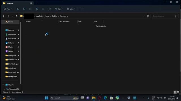Open Desktop in navigation pane
Screen dimensions: 181x101
11,30
